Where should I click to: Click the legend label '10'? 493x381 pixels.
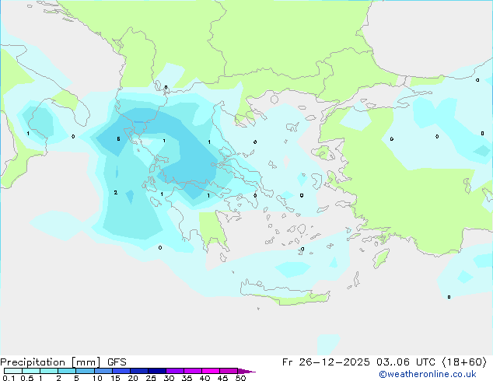point(97,378)
